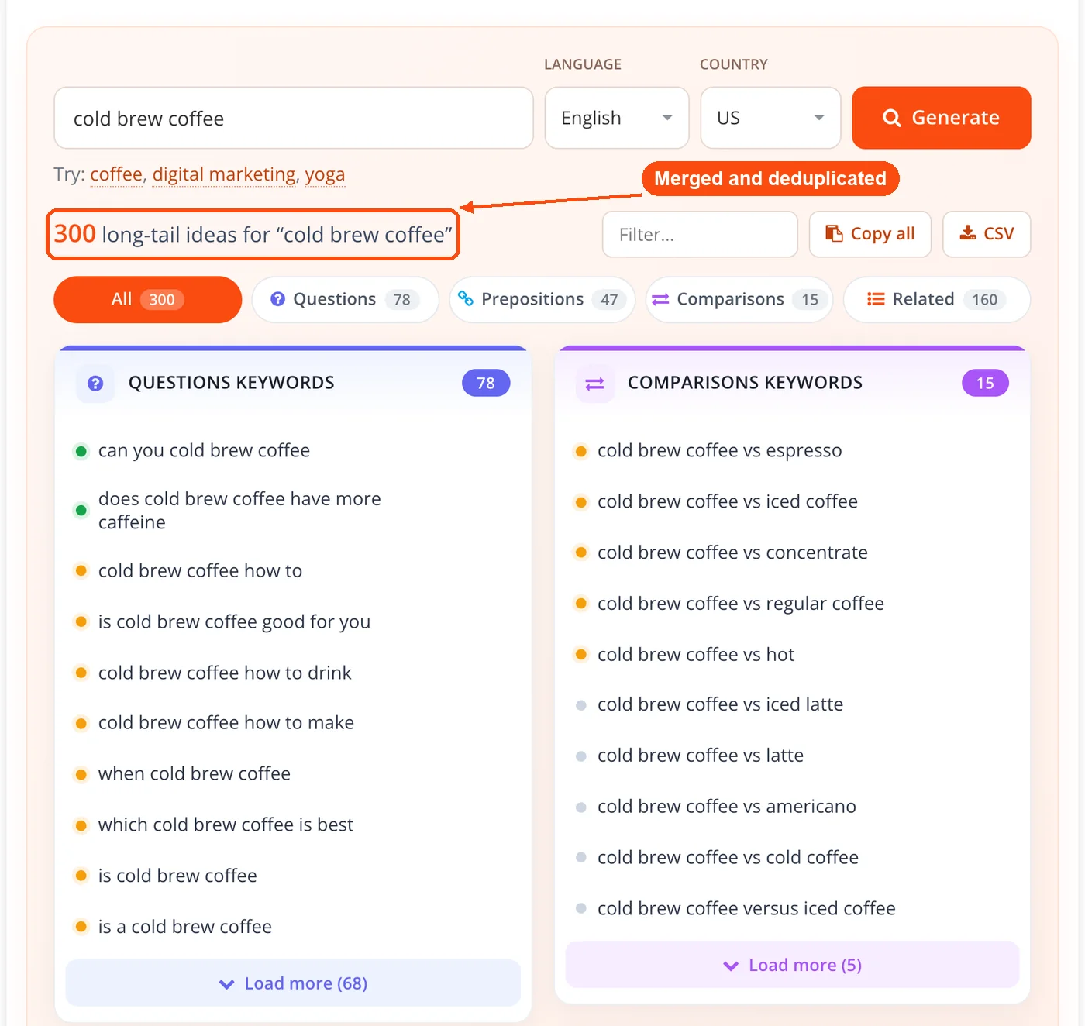
Task: Select 'which cold brew coffee is best'
Action: (226, 825)
